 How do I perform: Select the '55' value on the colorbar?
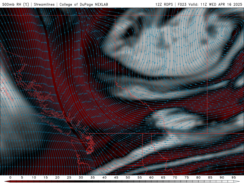pyautogui.click(x=140, y=178)
